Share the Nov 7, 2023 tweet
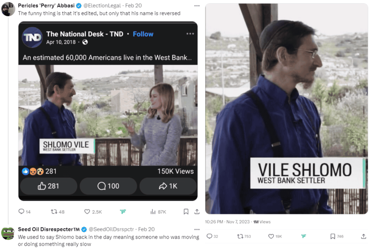 pos(364,236)
